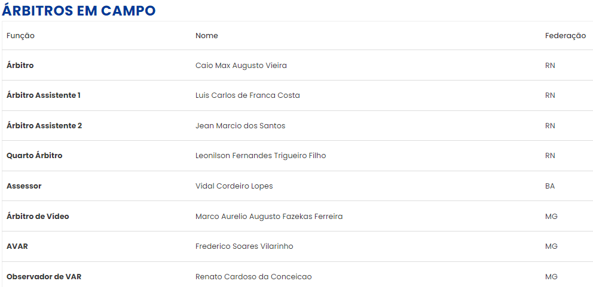The height and width of the screenshot is (287, 593).
Task: Click Leonilson Fernandes Trigueiro Filho name
Action: pos(261,156)
